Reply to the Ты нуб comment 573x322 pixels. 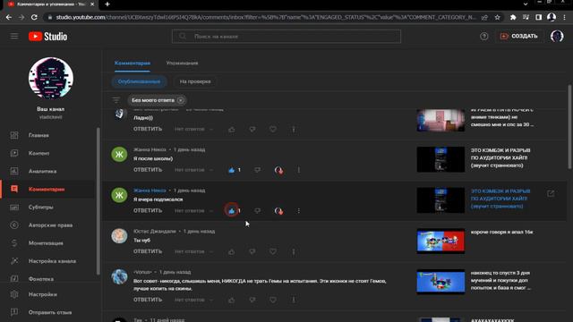coord(148,252)
